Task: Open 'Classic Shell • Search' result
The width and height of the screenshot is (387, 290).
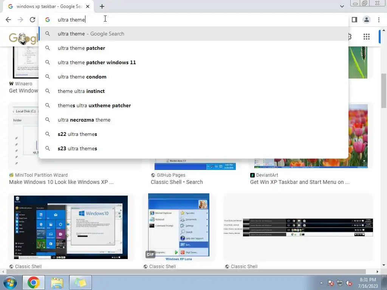Action: tap(177, 182)
